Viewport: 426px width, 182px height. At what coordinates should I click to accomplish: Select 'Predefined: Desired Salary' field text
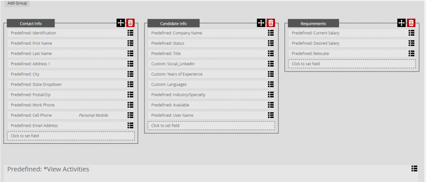(x=315, y=43)
